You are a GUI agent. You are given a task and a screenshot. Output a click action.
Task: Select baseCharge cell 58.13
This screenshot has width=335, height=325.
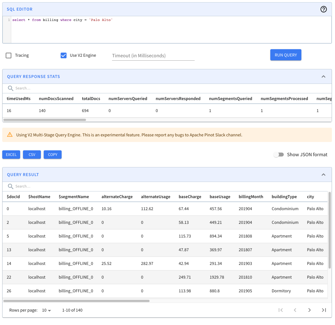[184, 222]
